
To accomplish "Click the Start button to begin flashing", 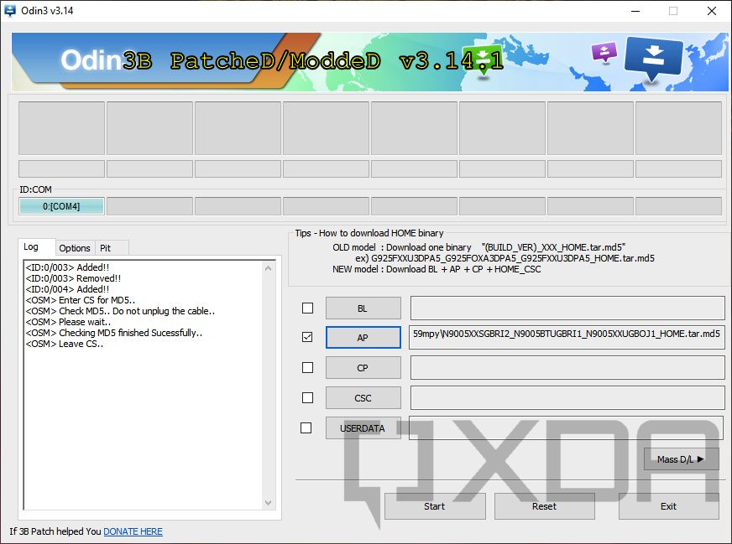I will point(435,506).
